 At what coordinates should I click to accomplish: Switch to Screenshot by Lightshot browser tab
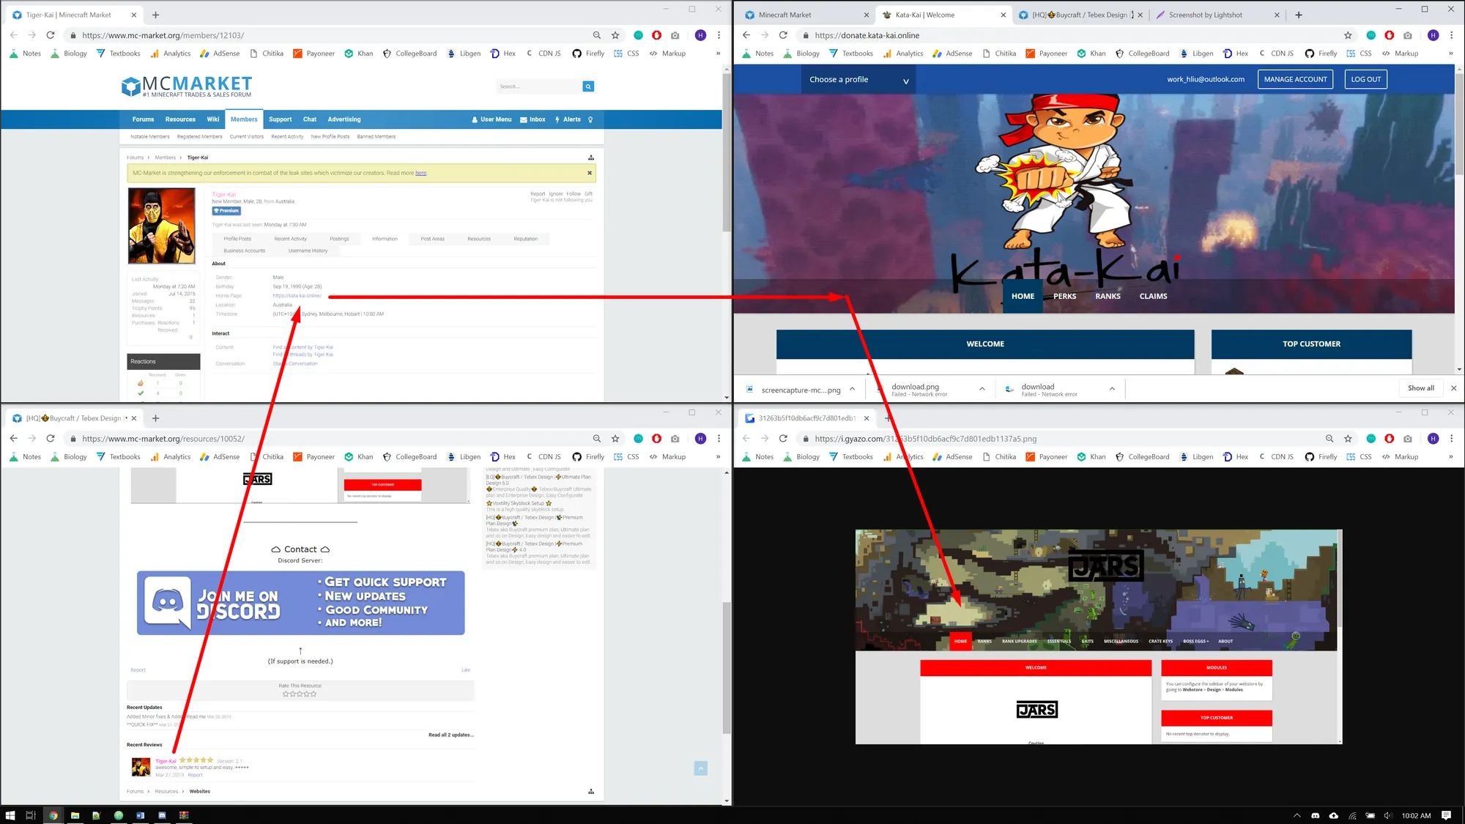1205,15
